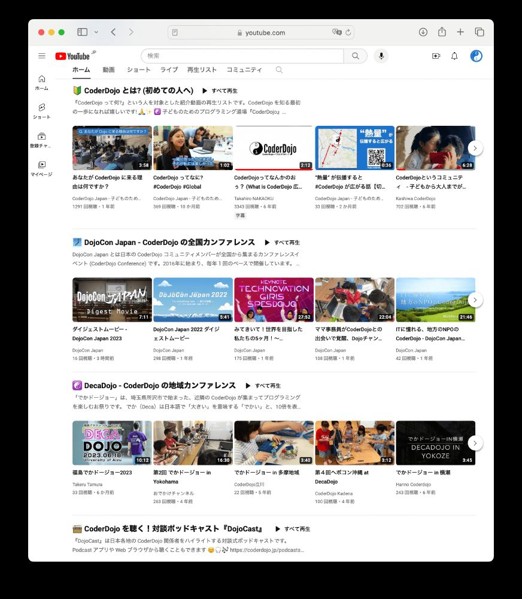Open channel link Takahiro NAKAOKU

(x=254, y=199)
